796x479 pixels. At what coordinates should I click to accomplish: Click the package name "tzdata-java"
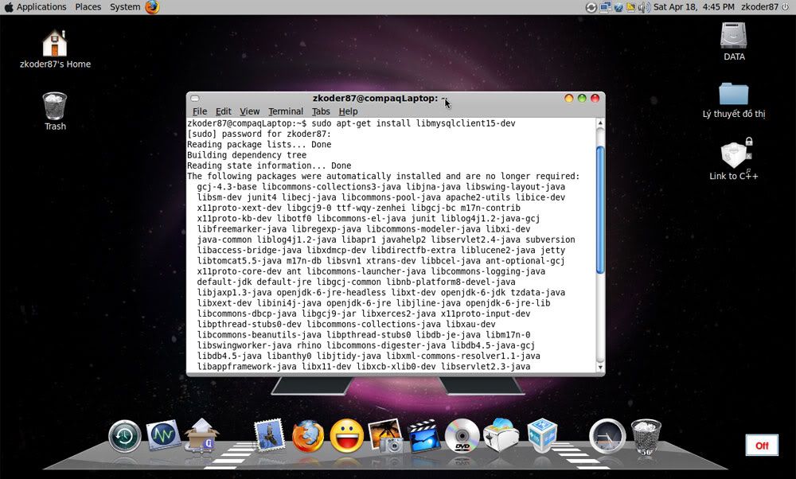pyautogui.click(x=537, y=293)
